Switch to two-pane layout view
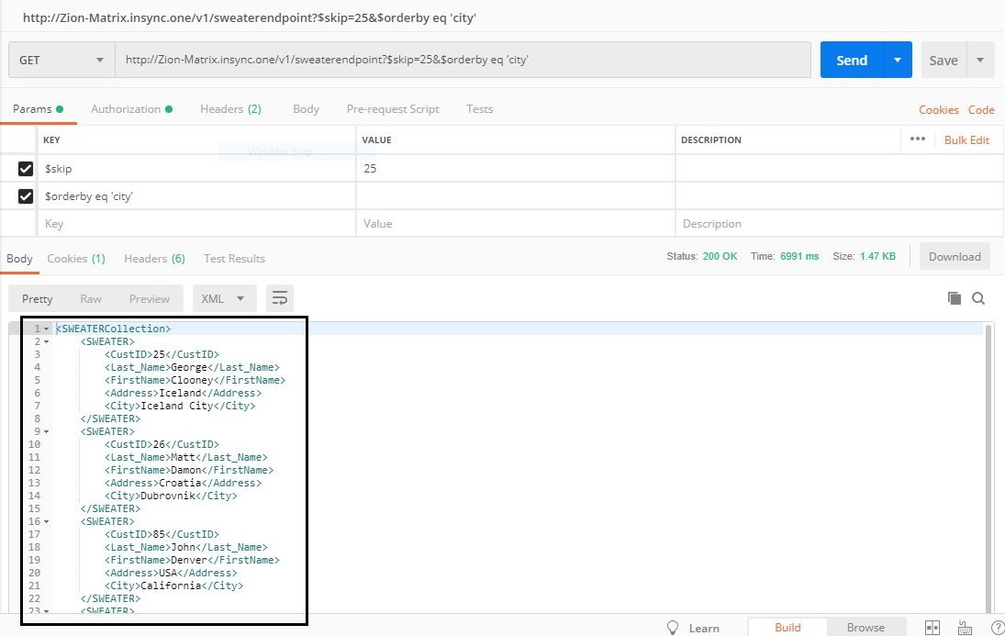Image resolution: width=1005 pixels, height=636 pixels. click(931, 628)
